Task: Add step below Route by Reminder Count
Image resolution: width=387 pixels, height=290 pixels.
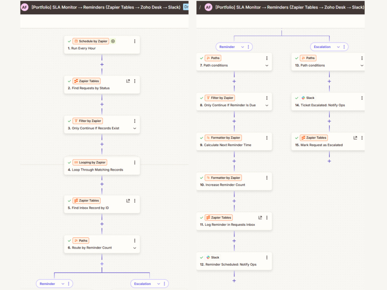Action: (x=102, y=264)
